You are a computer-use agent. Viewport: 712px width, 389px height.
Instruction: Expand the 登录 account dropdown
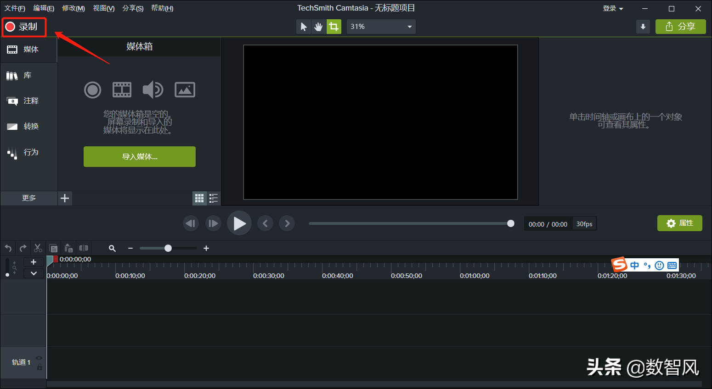[x=613, y=8]
